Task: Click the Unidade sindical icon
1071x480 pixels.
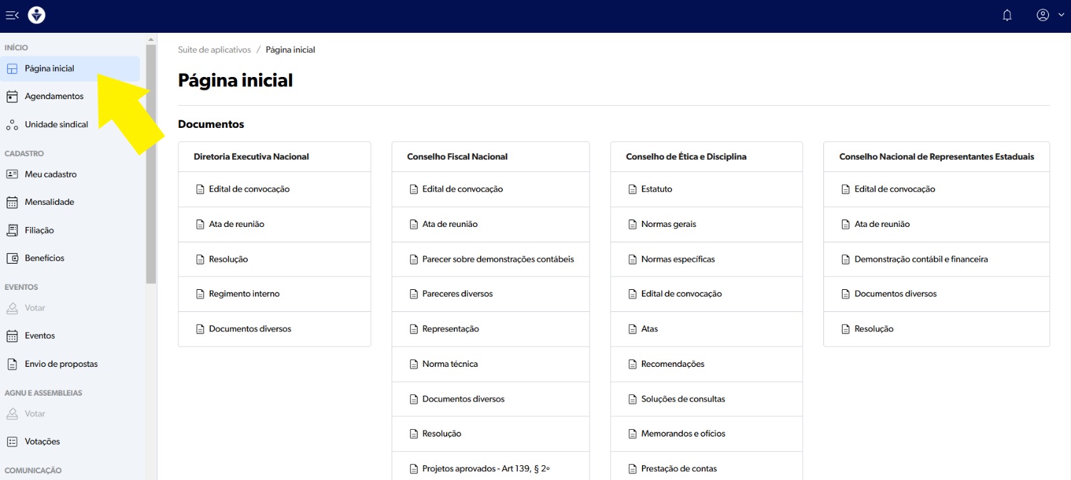Action: [12, 125]
